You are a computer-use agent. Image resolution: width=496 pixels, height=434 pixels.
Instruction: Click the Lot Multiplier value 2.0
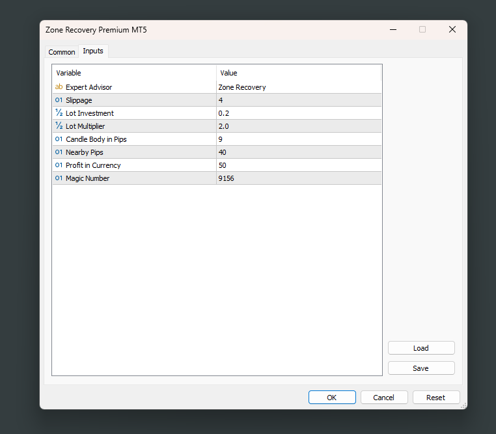[x=299, y=126]
